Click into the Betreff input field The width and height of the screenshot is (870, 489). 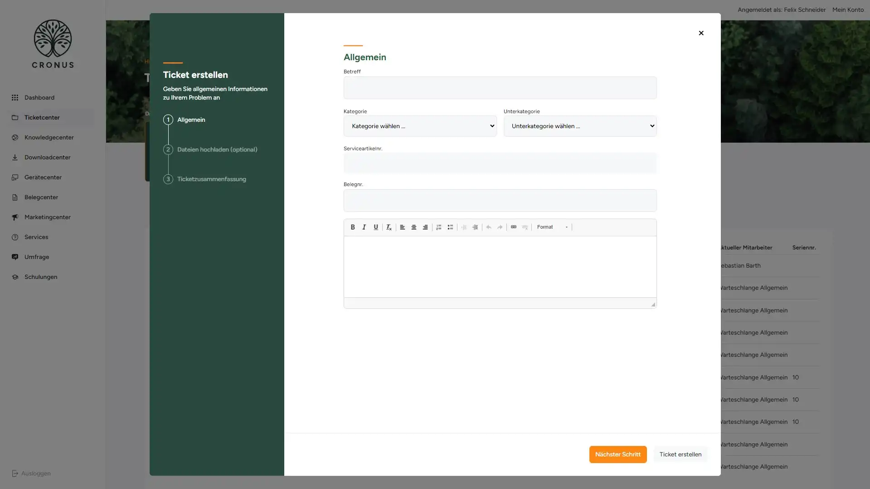(x=500, y=88)
